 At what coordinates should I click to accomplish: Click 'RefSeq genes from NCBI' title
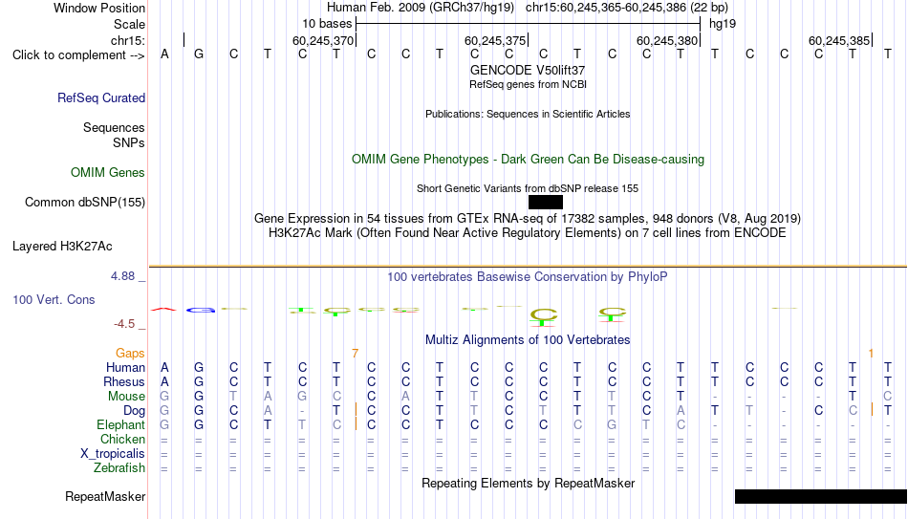click(529, 84)
